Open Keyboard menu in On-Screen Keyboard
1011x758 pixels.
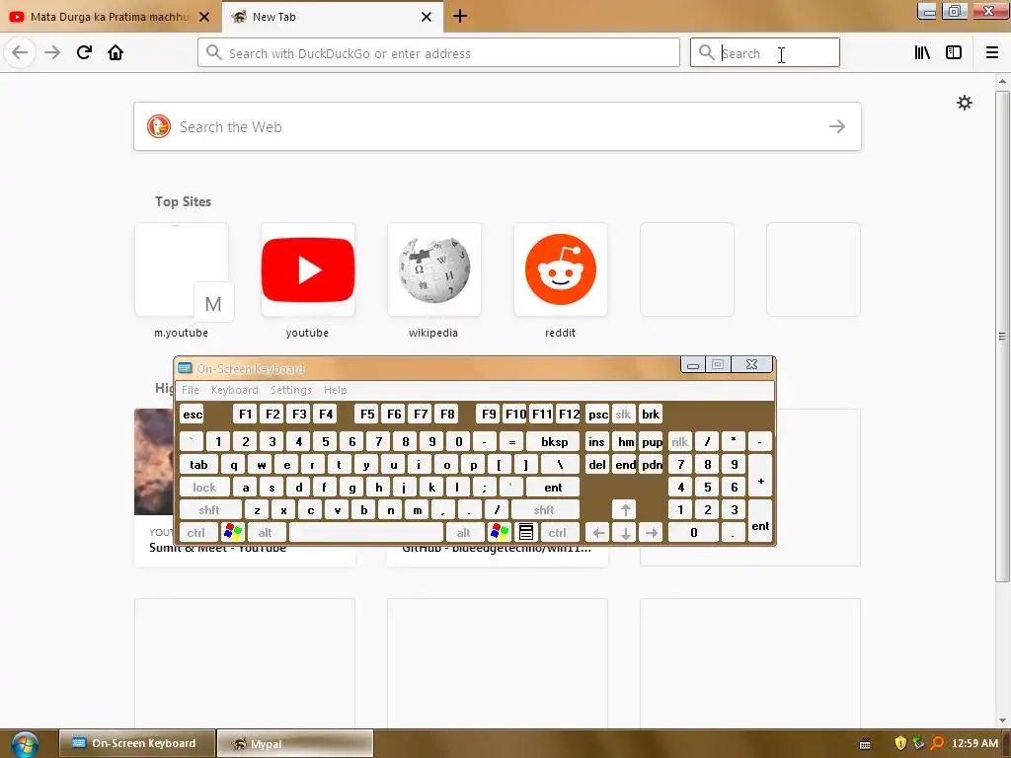click(234, 390)
